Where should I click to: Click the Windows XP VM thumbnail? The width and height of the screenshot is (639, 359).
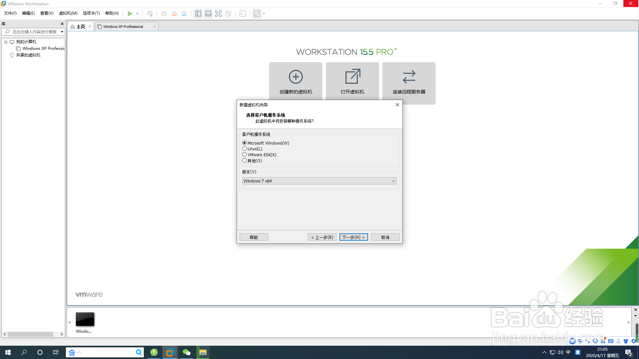(85, 319)
